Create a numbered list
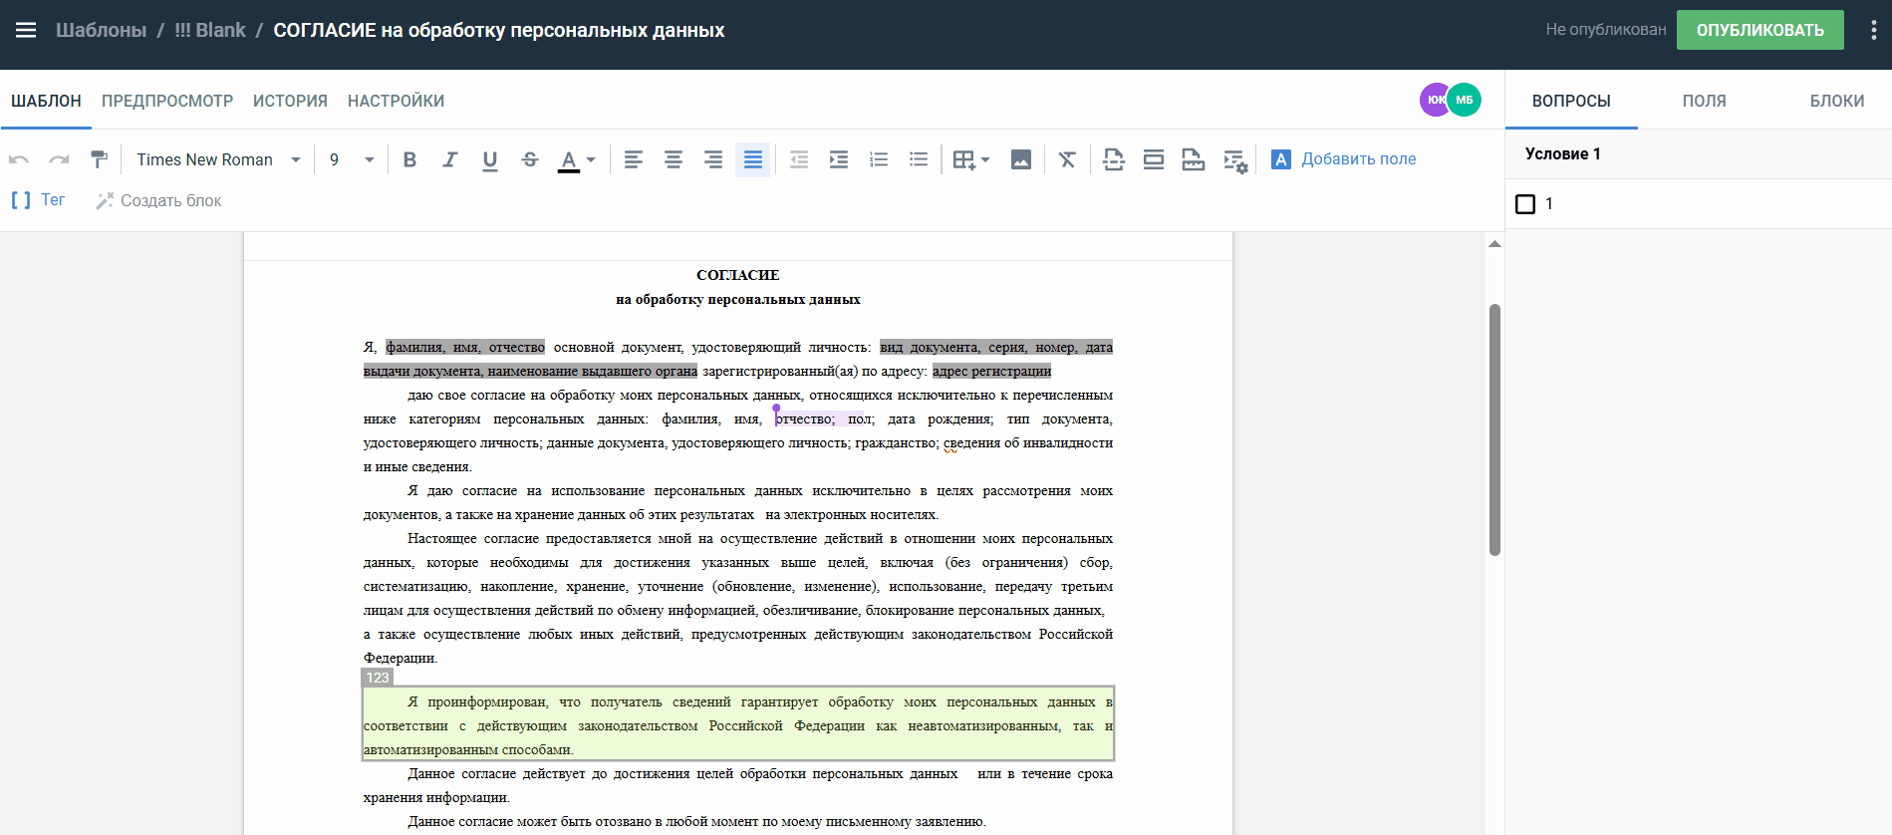 pyautogui.click(x=879, y=159)
